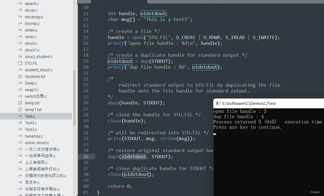Click the source icon beside Test.c
Image resolution: width=324 pixels, height=196 pixels.
20,116
